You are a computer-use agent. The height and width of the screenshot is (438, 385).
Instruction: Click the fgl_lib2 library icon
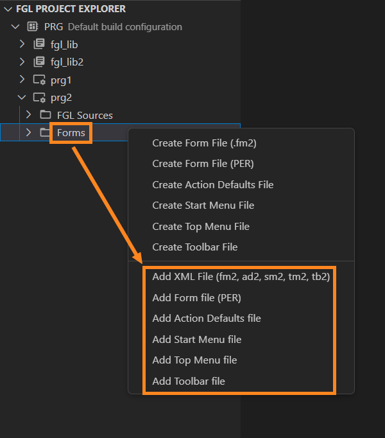coord(40,62)
